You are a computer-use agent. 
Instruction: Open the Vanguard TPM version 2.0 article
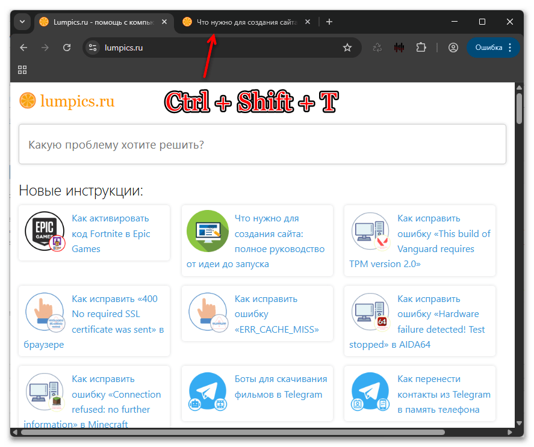pos(420,241)
